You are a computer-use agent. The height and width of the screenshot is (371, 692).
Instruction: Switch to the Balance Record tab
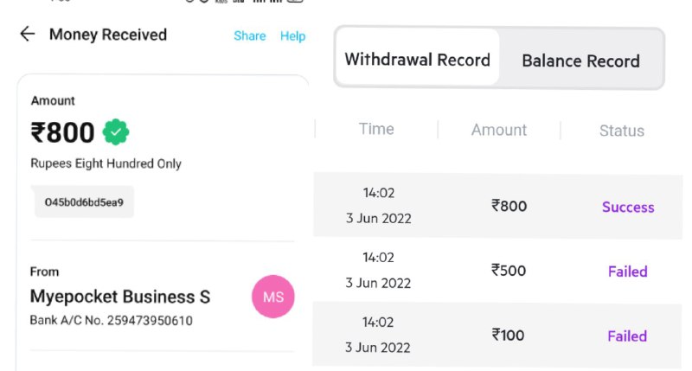pos(580,61)
